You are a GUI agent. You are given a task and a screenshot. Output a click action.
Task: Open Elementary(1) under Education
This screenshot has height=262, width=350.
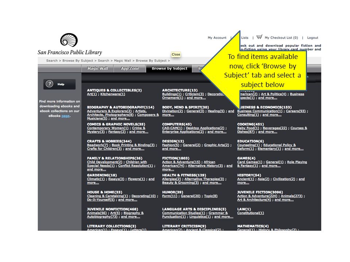[269, 148]
